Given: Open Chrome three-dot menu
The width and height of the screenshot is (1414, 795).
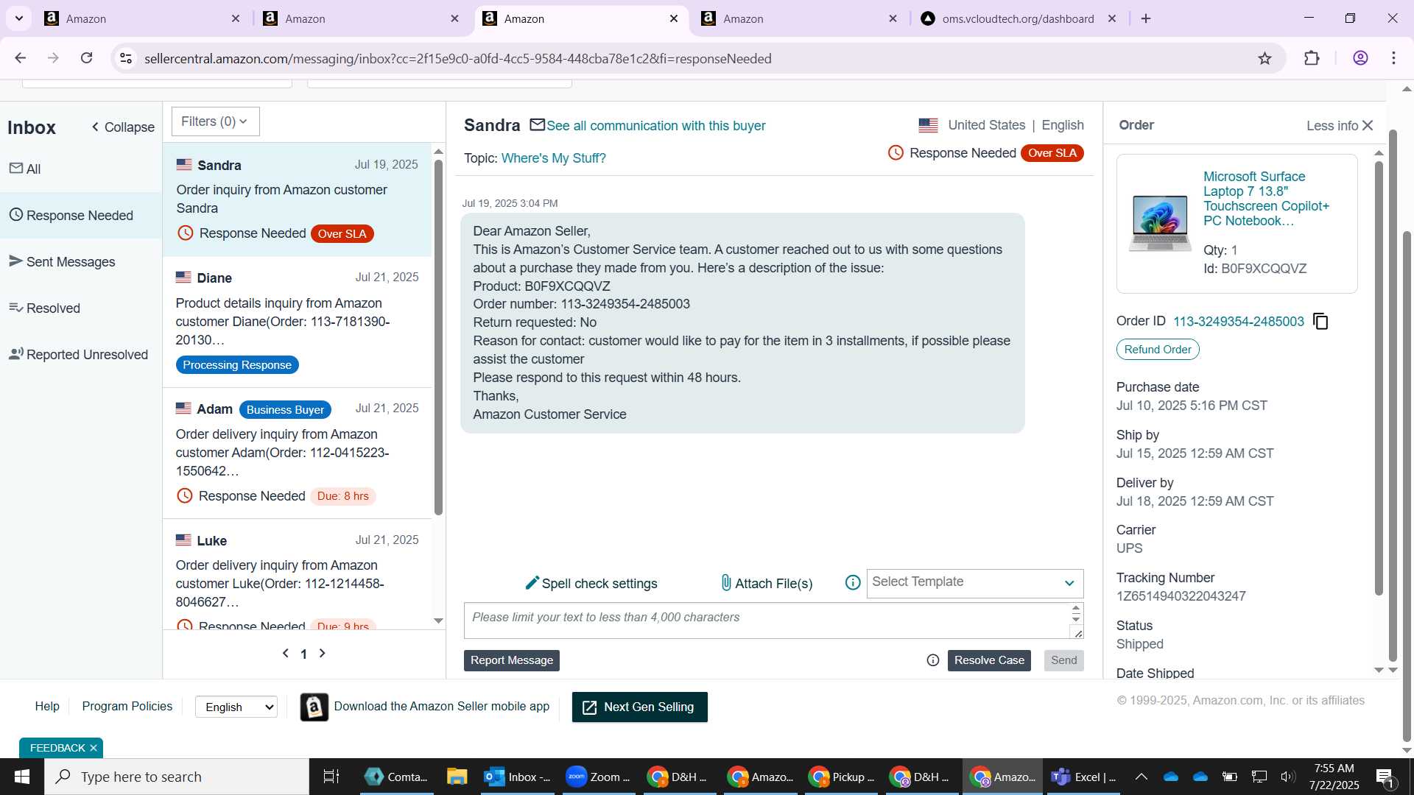Looking at the screenshot, I should [1393, 58].
